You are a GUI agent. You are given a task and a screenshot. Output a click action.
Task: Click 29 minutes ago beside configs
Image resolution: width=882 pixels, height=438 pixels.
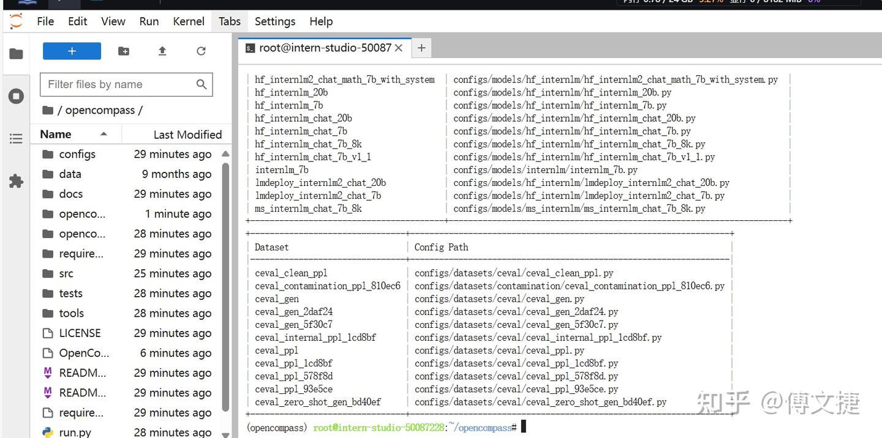[173, 154]
